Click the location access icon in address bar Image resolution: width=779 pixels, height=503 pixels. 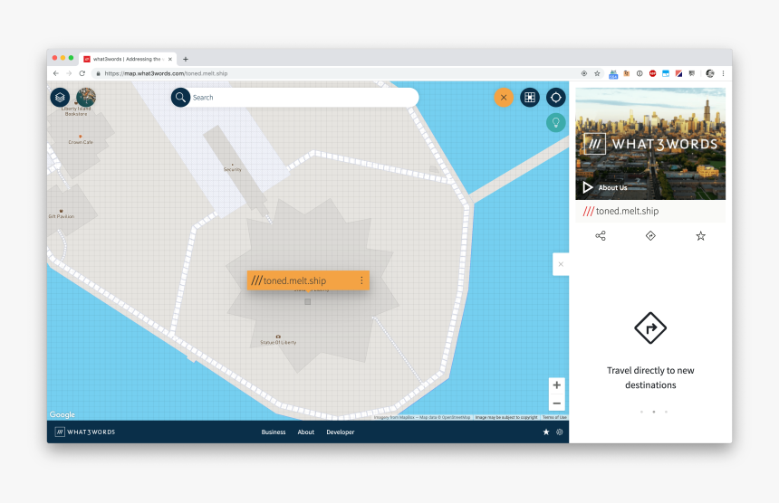coord(584,73)
